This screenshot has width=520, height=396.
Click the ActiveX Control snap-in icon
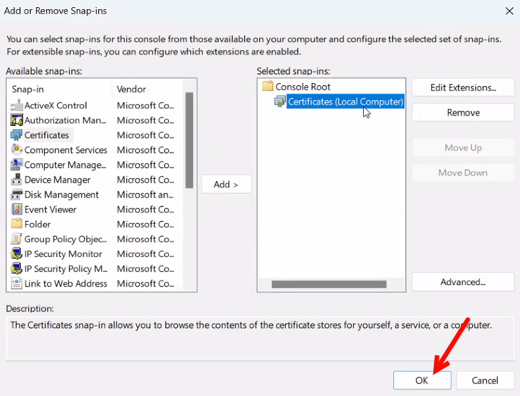tap(16, 106)
